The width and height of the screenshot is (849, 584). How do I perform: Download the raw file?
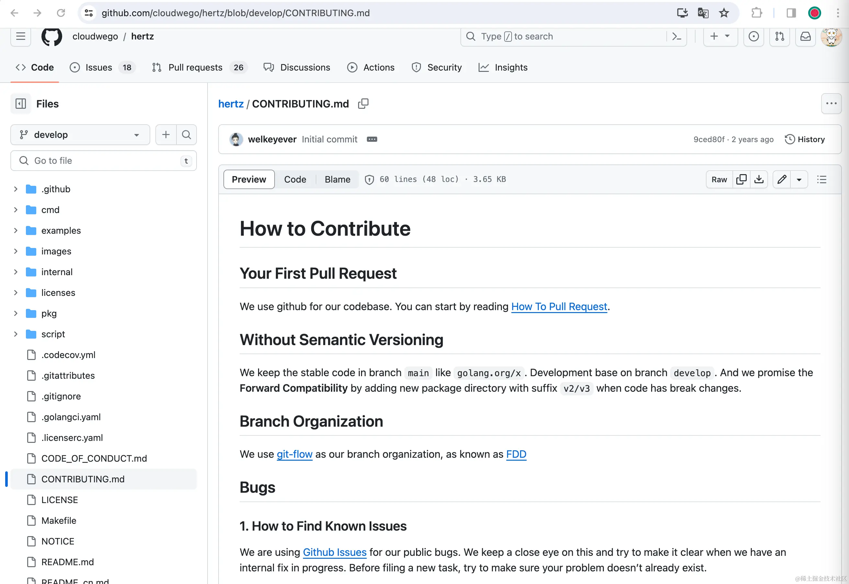[x=759, y=179]
